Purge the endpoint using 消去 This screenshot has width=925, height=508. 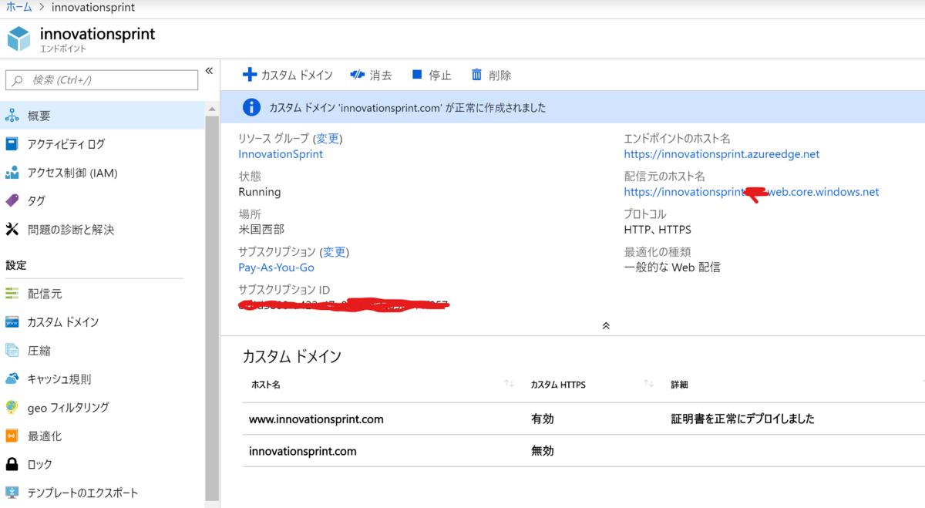pos(373,75)
